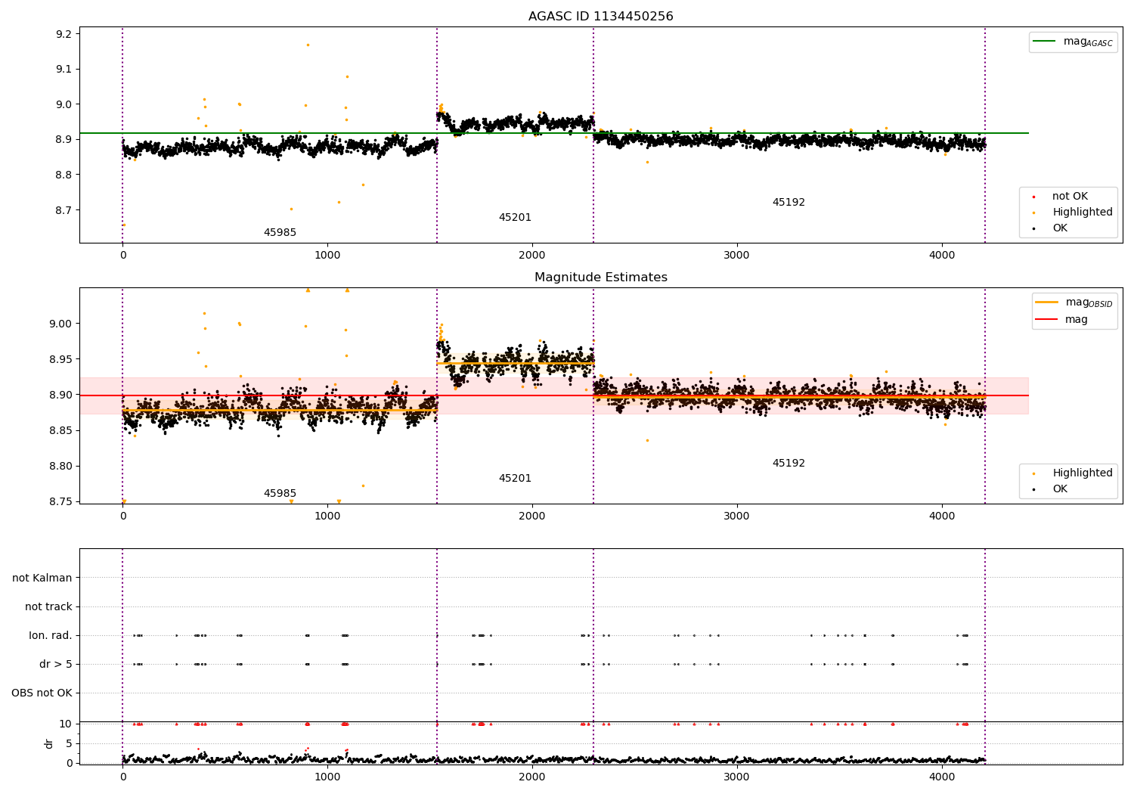Click the 8.95 y-axis tick label
This screenshot has width=1134, height=794.
pyautogui.click(x=60, y=359)
